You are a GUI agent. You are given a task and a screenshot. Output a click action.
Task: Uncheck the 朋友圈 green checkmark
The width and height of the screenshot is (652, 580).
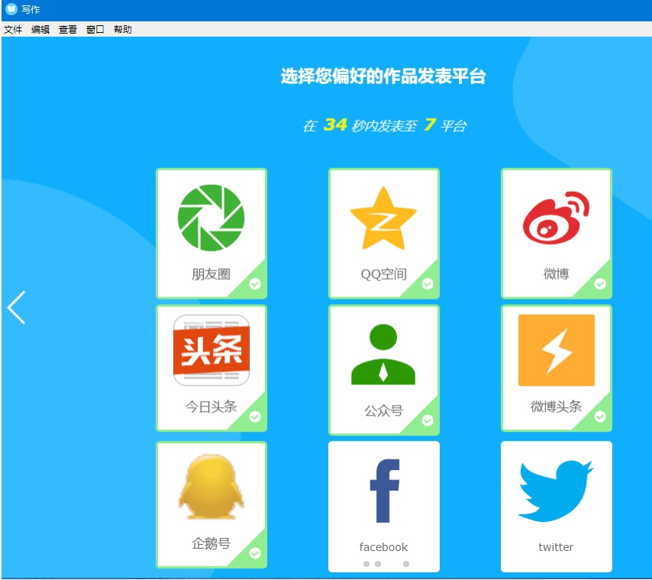[x=255, y=284]
